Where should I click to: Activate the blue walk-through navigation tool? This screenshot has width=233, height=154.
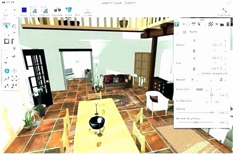[x=7, y=71]
